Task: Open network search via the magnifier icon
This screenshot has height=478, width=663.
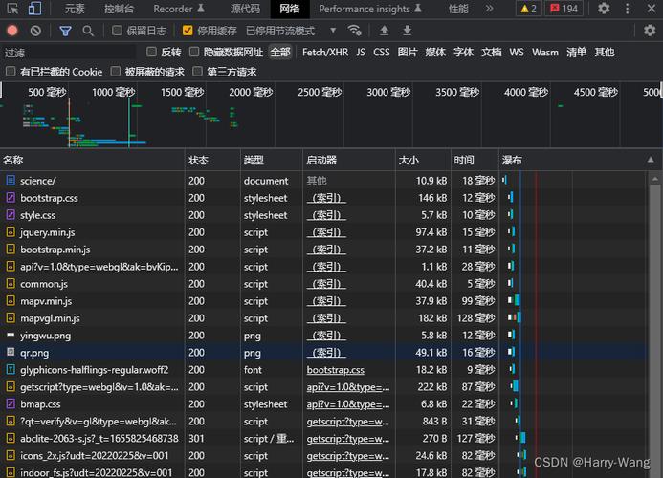Action: point(88,31)
